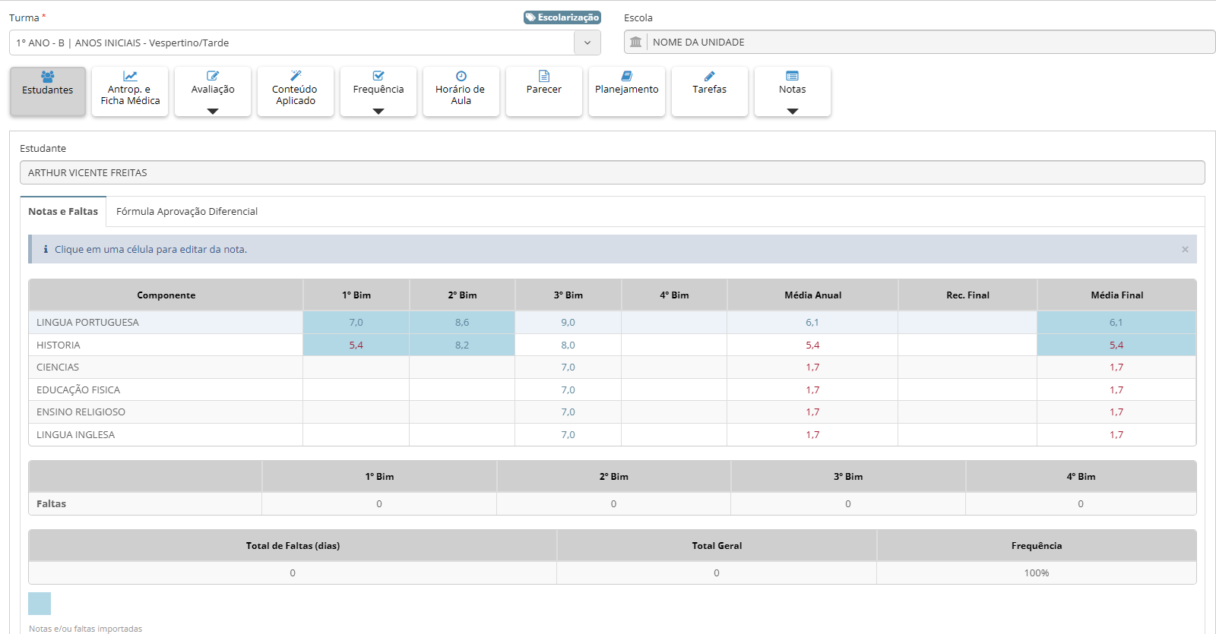The image size is (1216, 634).
Task: Open Antrop. e Ficha Médica chart icon
Action: (x=130, y=76)
